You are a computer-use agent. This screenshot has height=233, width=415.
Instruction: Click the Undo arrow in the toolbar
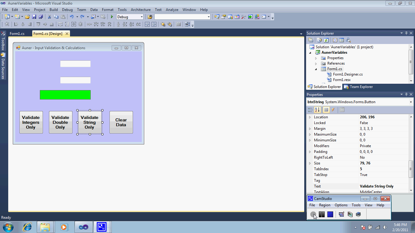tap(71, 17)
